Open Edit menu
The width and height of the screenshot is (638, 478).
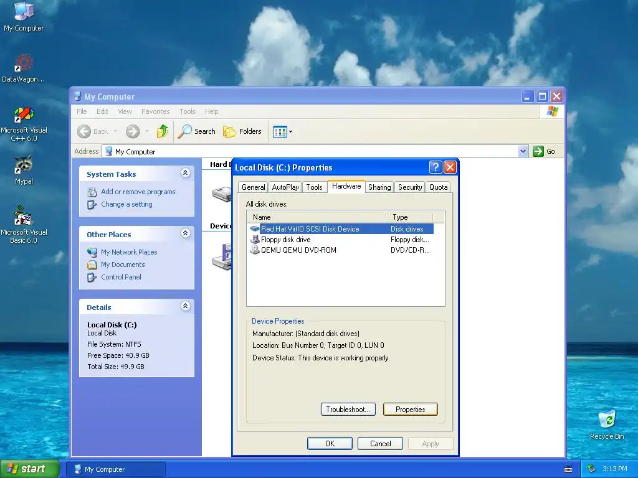pos(102,111)
